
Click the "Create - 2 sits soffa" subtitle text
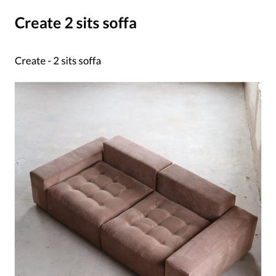pyautogui.click(x=57, y=61)
